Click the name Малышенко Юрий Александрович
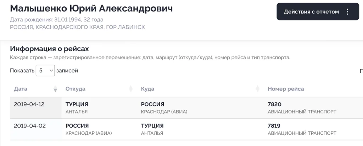Image resolution: width=363 pixels, height=146 pixels. click(91, 9)
